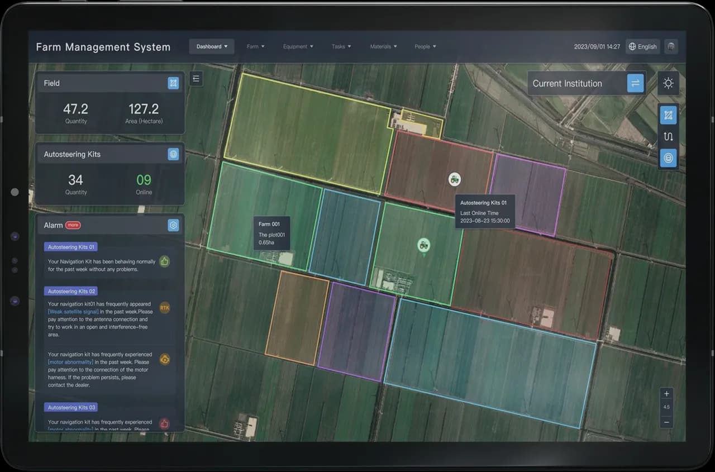This screenshot has height=472, width=715.
Task: Select tractor marker above Autosteering Kits 01 tooltip
Action: (x=455, y=179)
